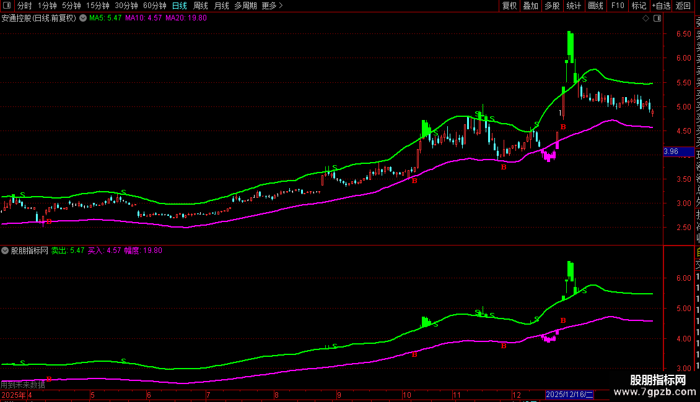The height and width of the screenshot is (402, 700).
Task: Click the 幅度: 19.80 indicator value
Action: click(143, 250)
